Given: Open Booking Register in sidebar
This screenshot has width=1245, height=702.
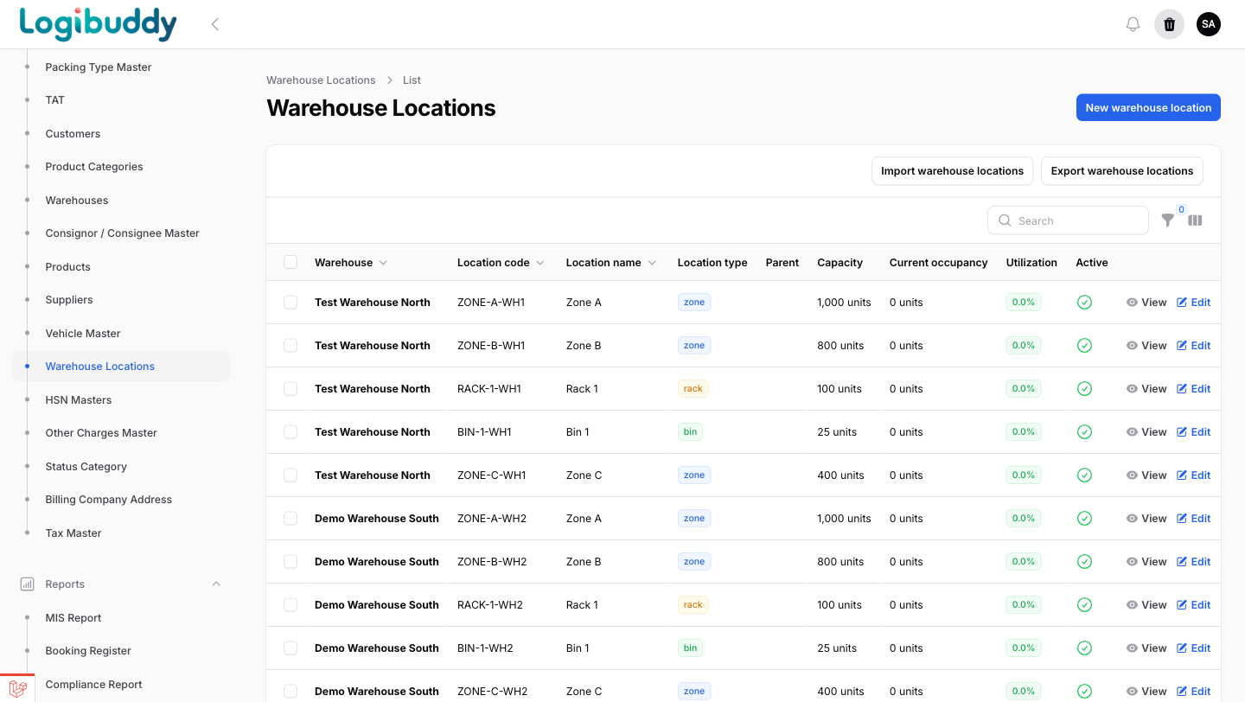Looking at the screenshot, I should (88, 651).
